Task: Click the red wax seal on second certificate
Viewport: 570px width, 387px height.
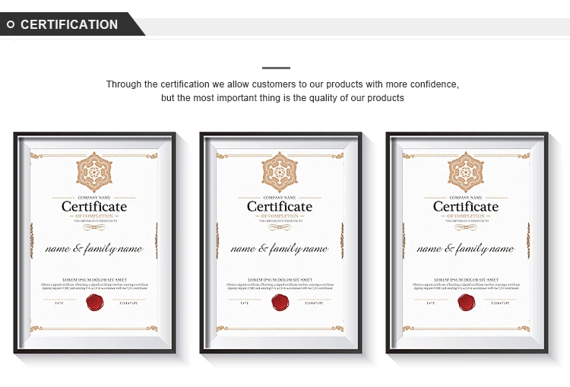Action: click(x=280, y=303)
